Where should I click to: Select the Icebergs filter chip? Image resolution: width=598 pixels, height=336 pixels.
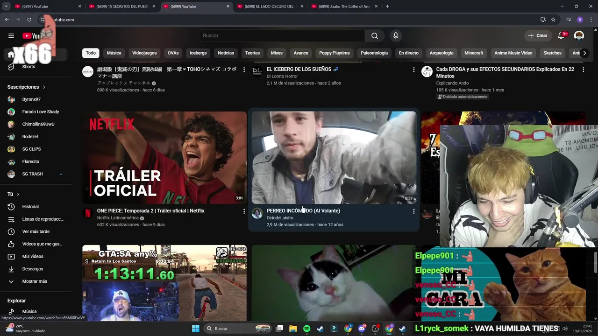click(198, 53)
